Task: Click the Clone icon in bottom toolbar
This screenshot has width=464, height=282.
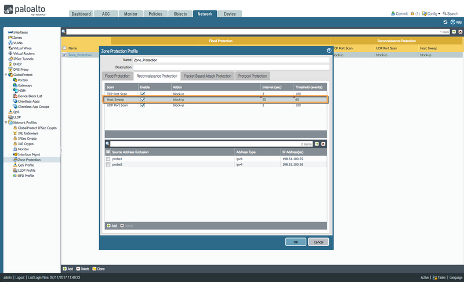Action: click(x=94, y=269)
